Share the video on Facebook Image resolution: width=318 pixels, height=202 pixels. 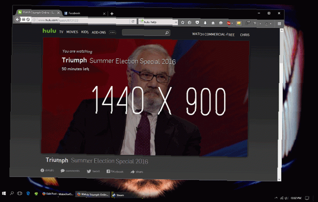coord(115,171)
